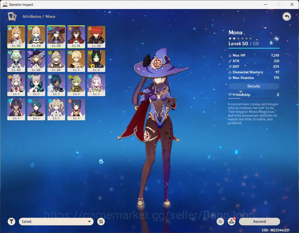This screenshot has width=299, height=233.
Task: Click the Max HP value 7,210
Action: point(275,55)
